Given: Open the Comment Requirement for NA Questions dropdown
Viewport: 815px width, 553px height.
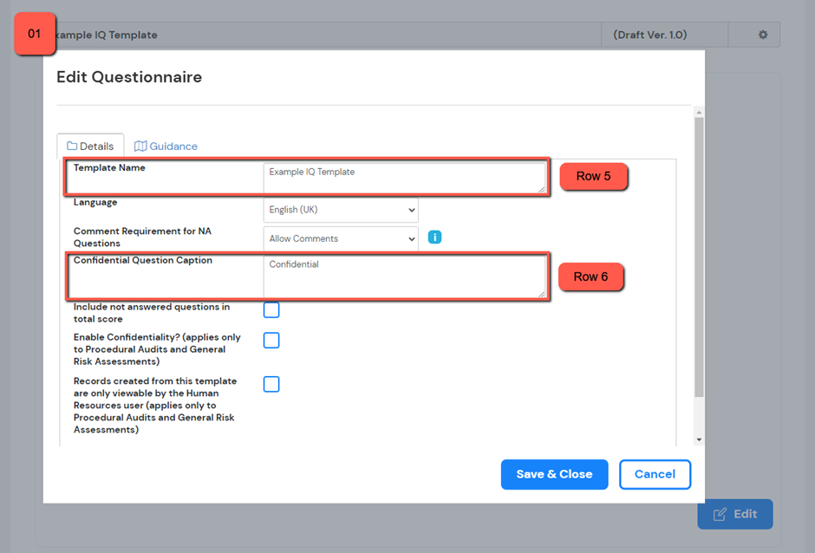Looking at the screenshot, I should [x=341, y=238].
